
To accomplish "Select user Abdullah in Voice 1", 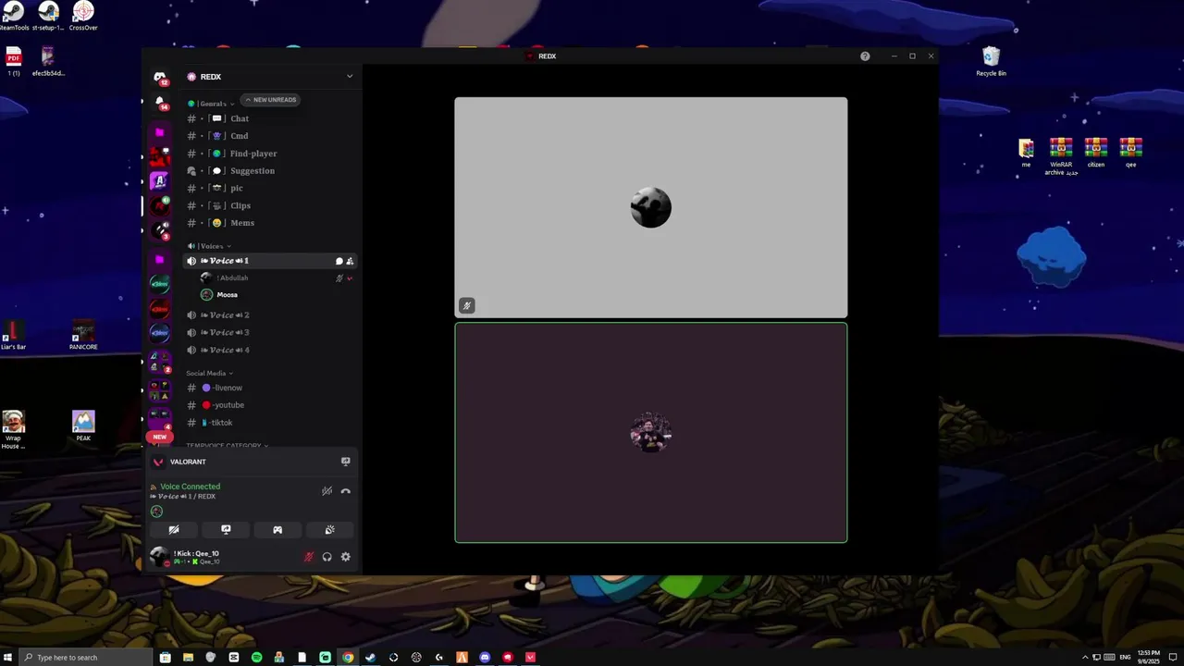I will tap(276, 277).
